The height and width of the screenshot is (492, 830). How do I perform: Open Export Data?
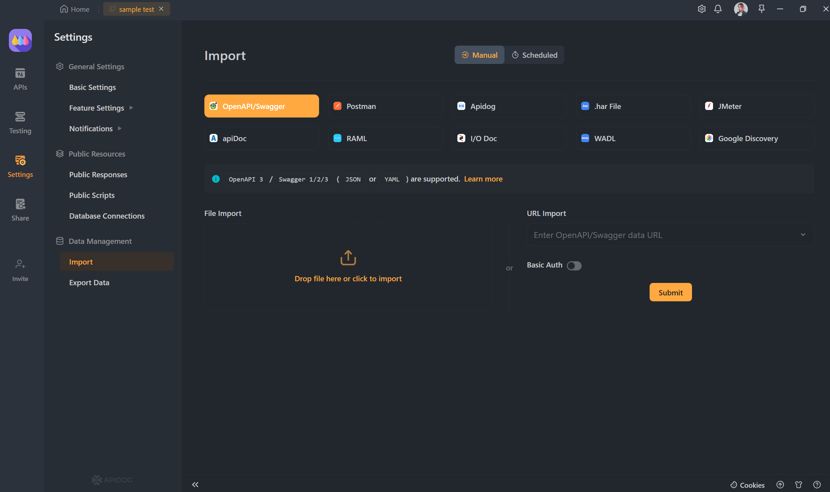(x=89, y=283)
